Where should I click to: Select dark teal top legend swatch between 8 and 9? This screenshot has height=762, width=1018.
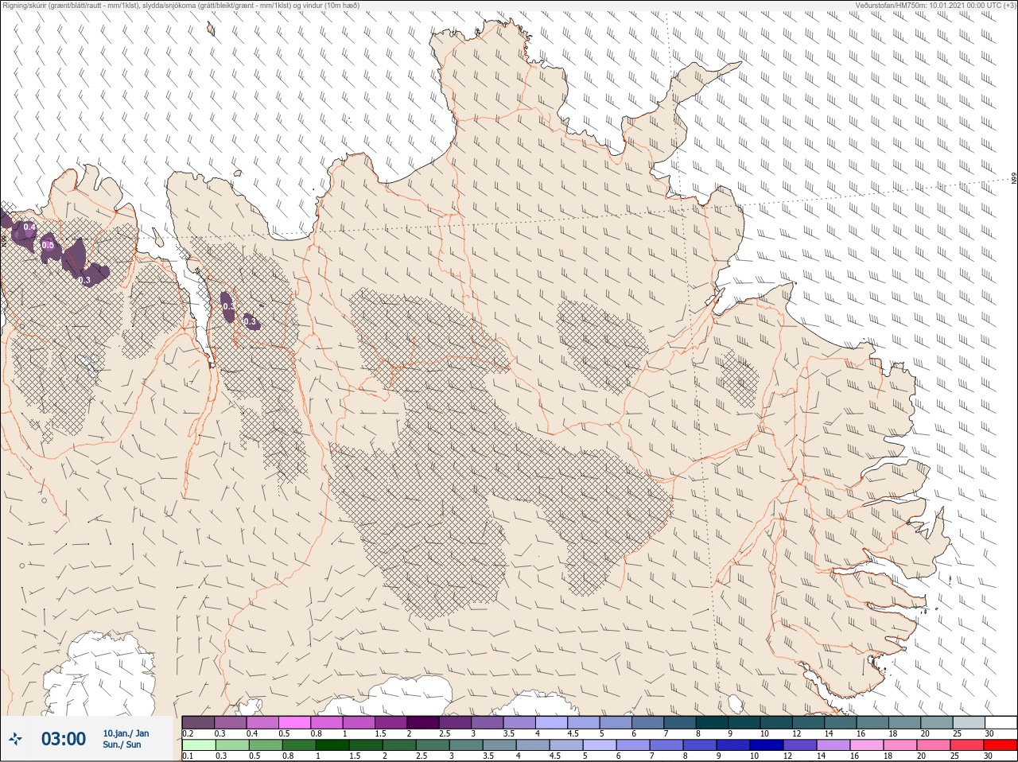click(712, 722)
